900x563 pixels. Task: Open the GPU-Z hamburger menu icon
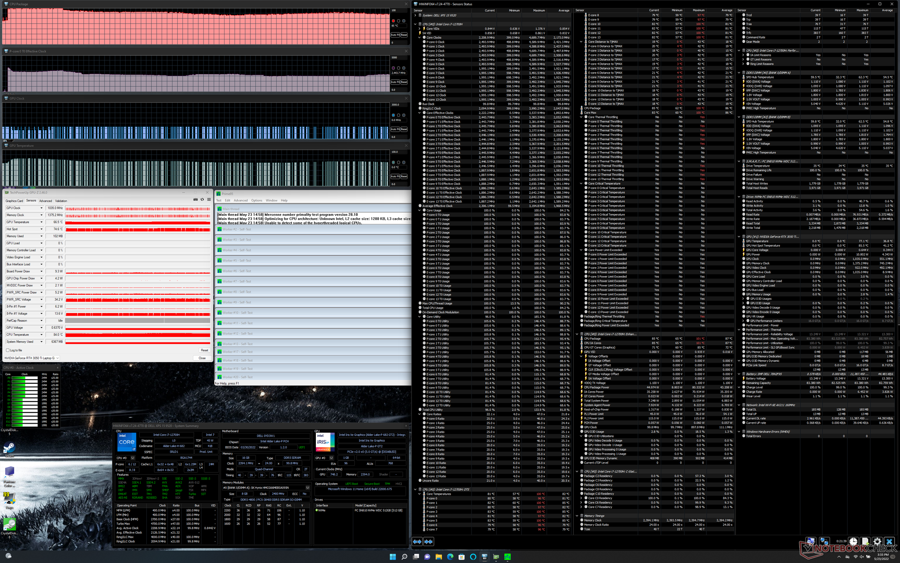coord(209,199)
